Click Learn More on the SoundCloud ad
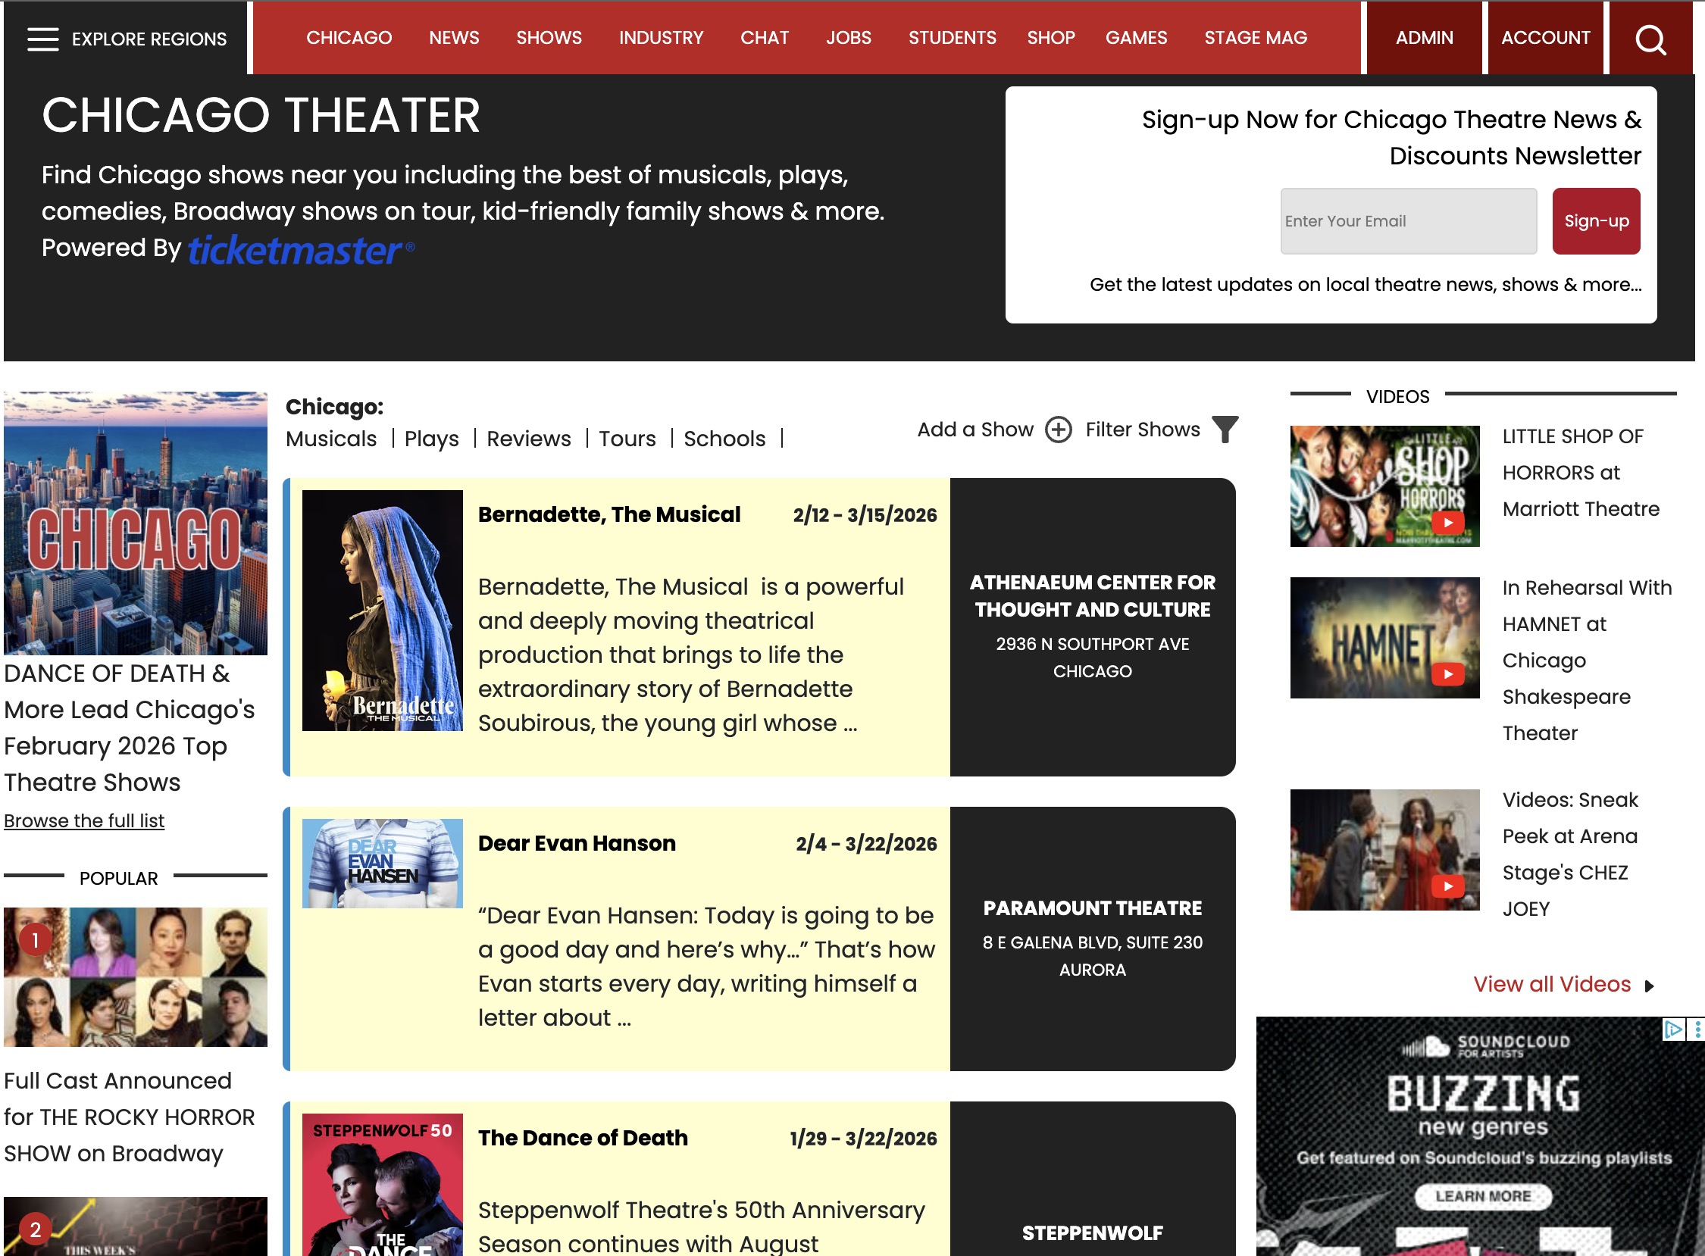Viewport: 1705px width, 1256px height. pos(1482,1196)
